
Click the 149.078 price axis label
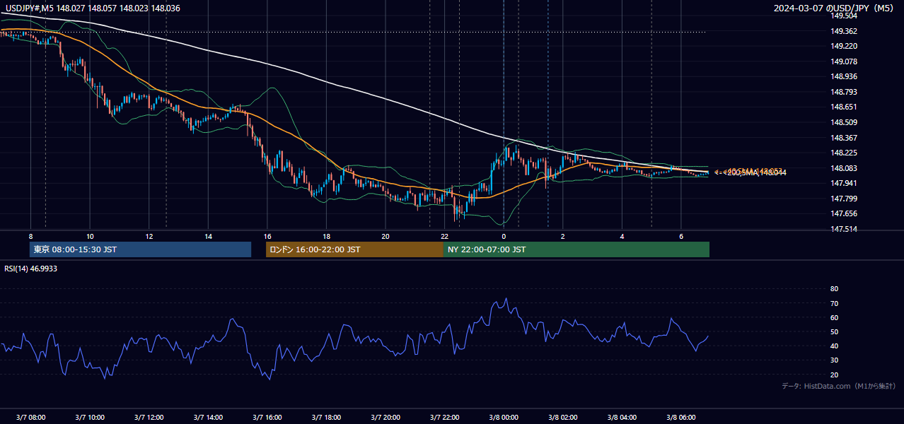843,61
